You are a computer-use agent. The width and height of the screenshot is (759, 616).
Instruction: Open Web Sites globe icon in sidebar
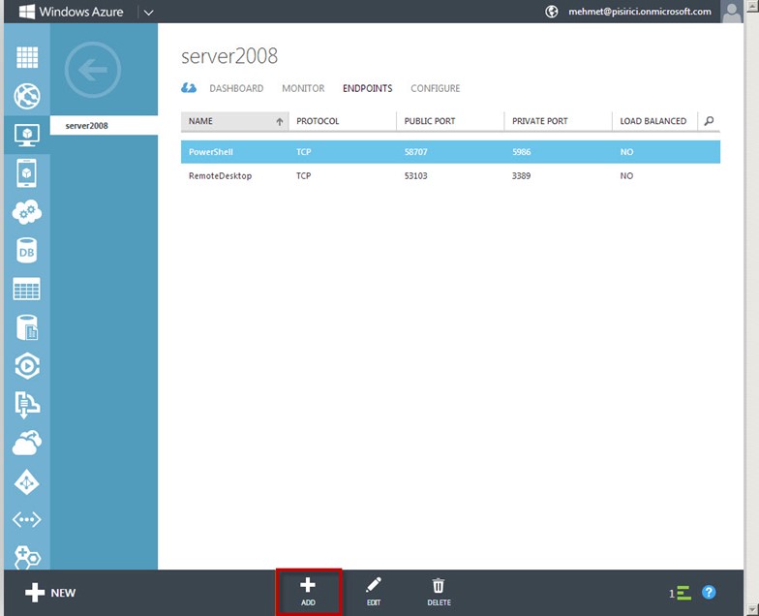(x=27, y=96)
